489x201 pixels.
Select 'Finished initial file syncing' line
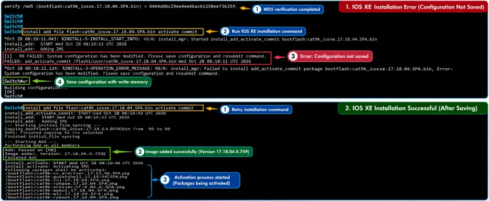pos(42,137)
